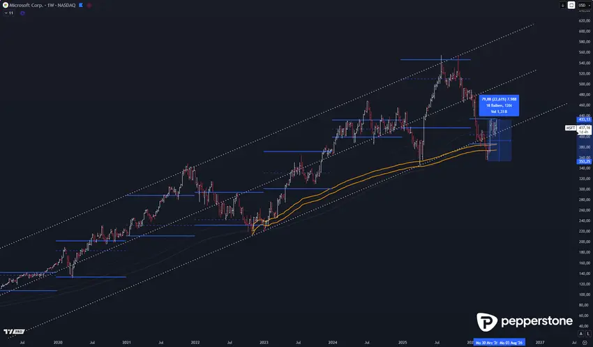Toggle log scale with the L button
The image size is (593, 347).
click(588, 334)
